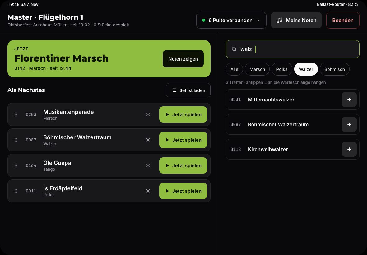367x255 pixels.
Task: Open Meine Noten
Action: [296, 20]
